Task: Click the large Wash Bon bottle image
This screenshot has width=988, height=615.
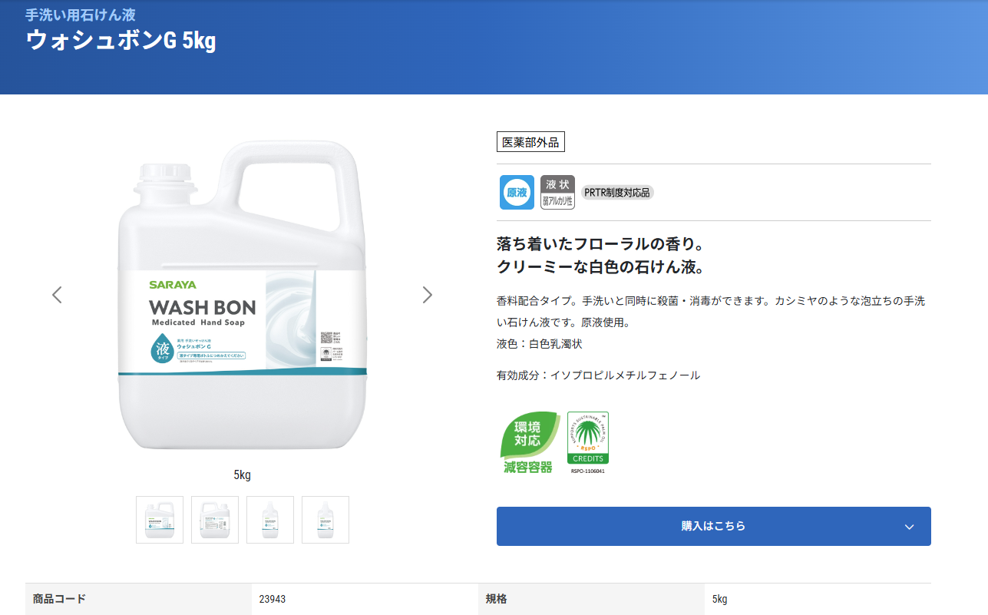Action: pyautogui.click(x=242, y=299)
